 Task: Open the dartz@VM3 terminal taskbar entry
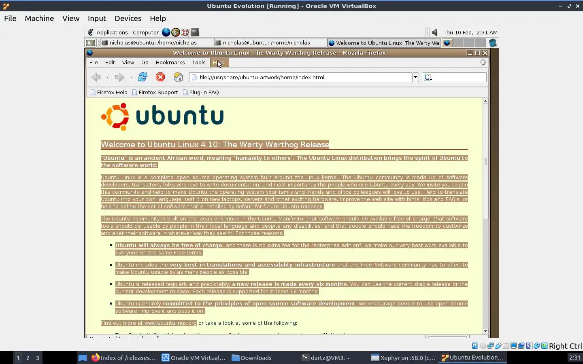click(x=326, y=358)
